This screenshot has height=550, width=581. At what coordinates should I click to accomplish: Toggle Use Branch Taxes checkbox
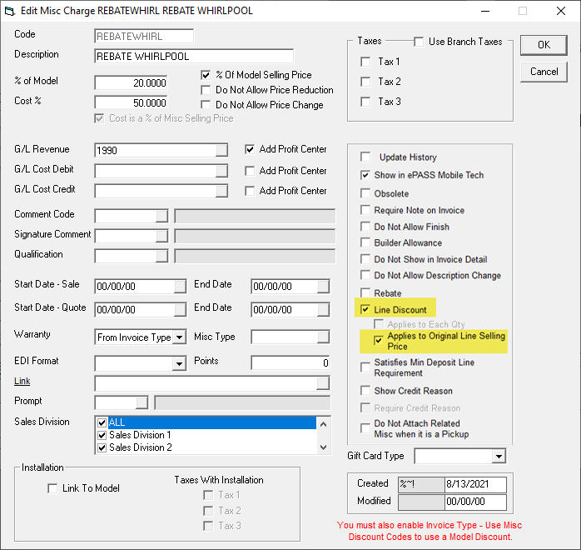point(420,42)
